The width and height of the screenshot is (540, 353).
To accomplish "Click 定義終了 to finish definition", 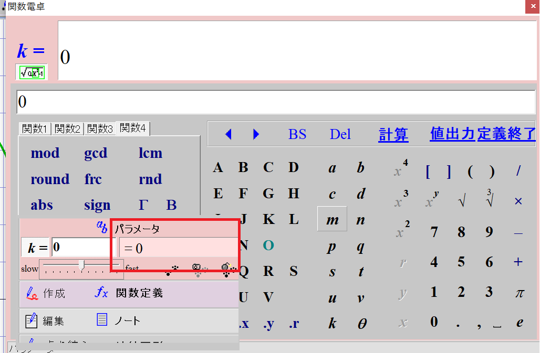I will [x=506, y=134].
